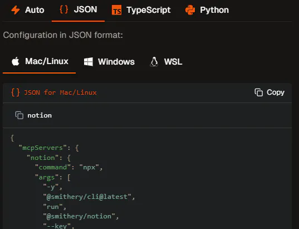Click the Apple logo icon

(16, 61)
